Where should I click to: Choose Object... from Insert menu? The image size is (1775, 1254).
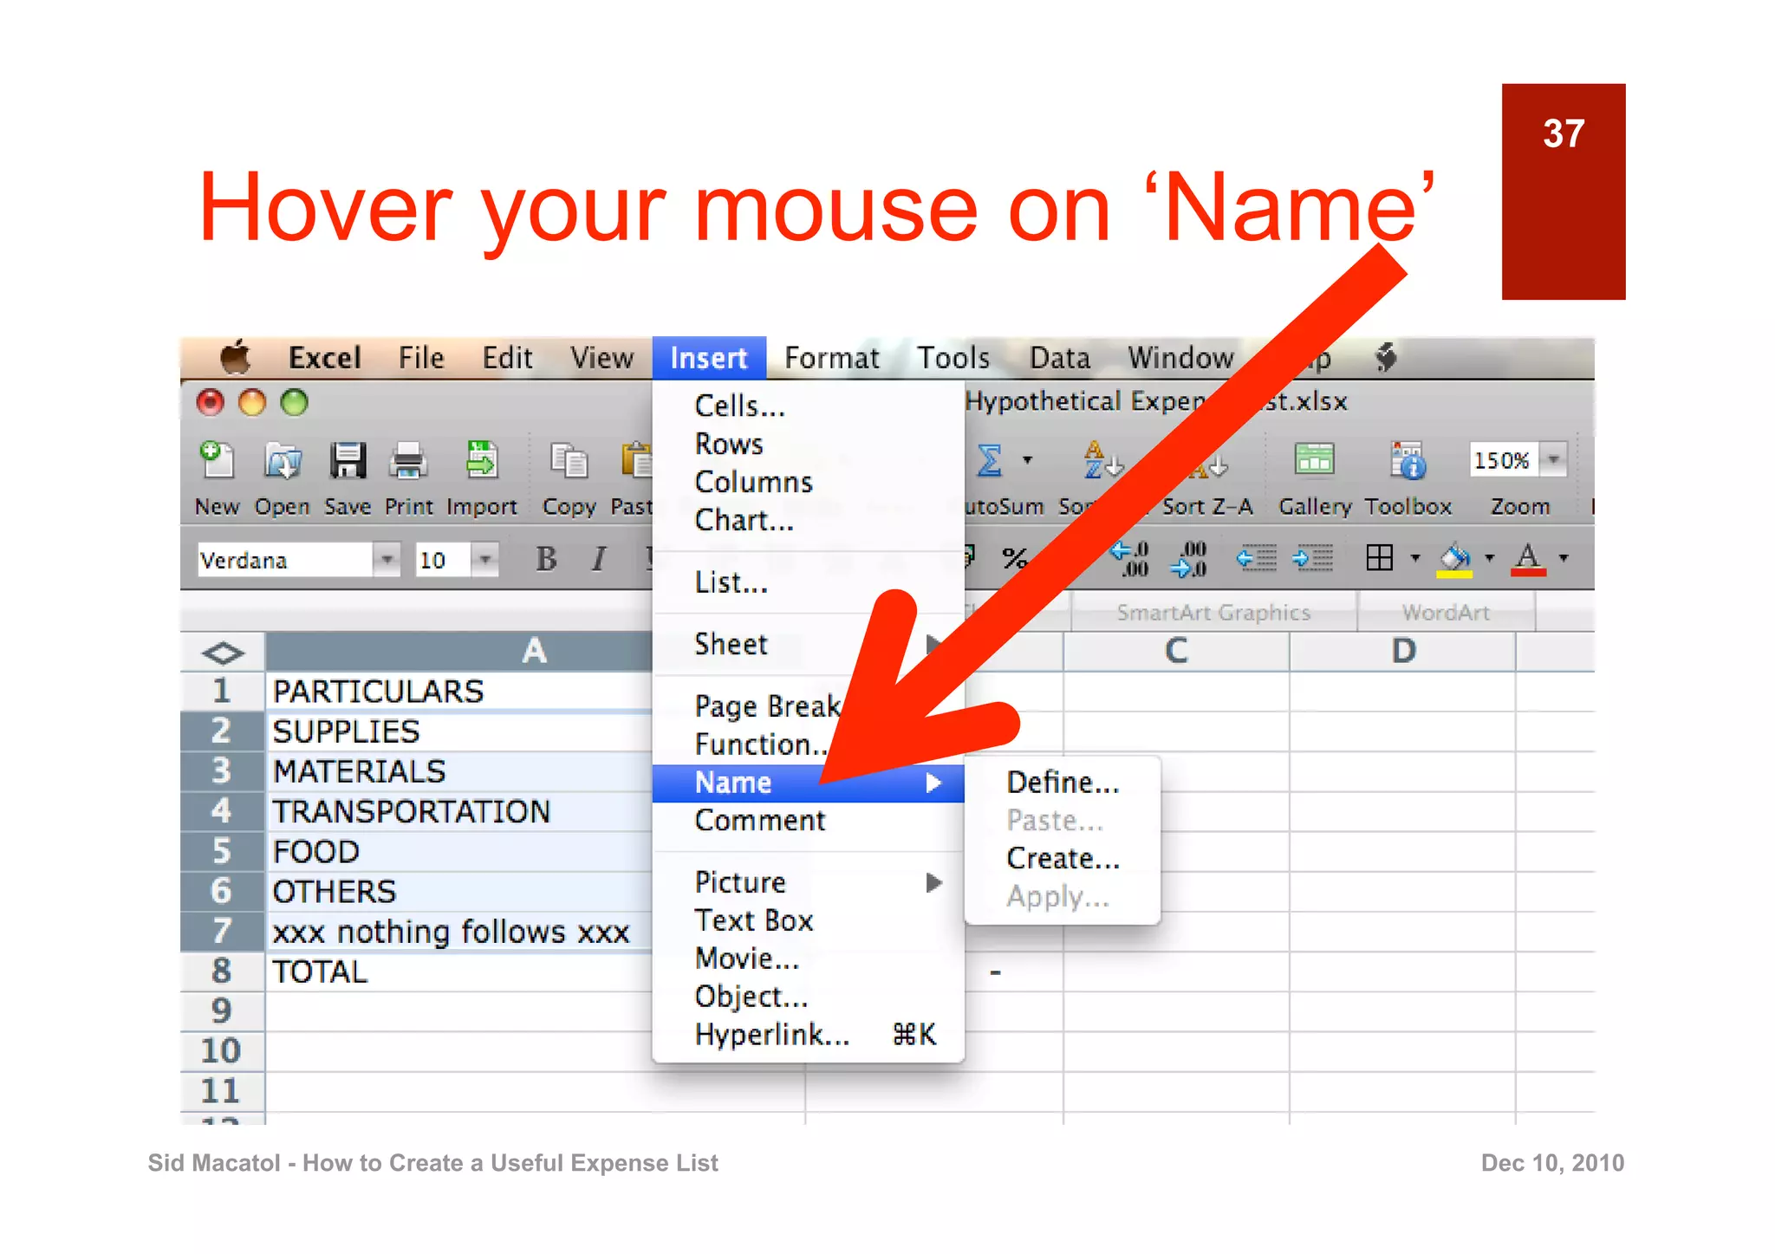(809, 997)
